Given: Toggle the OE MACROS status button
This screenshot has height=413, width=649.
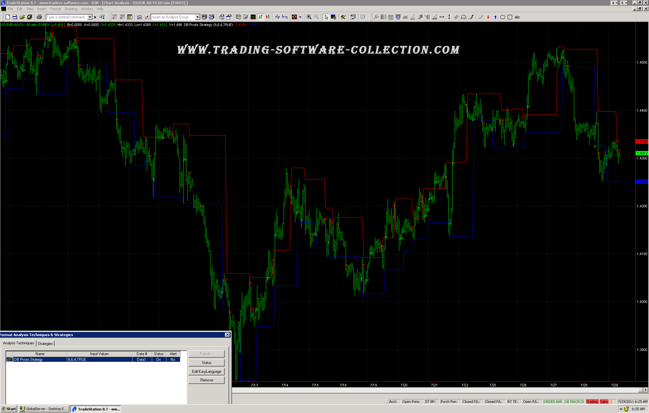Looking at the screenshot, I should 574,402.
